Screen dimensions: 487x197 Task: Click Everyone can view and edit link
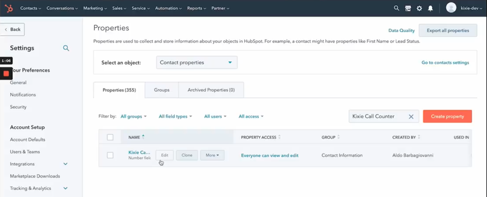pos(270,156)
